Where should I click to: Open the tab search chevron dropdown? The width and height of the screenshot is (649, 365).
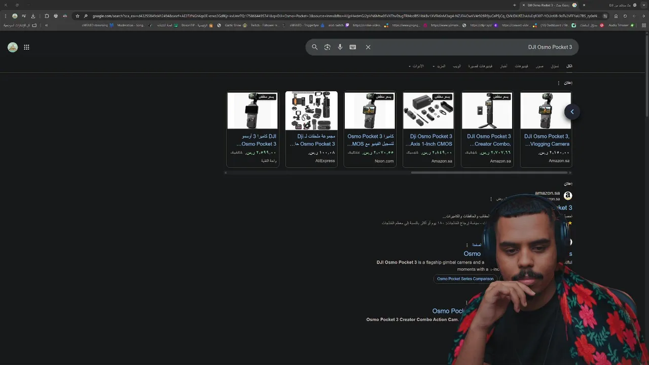tap(643, 5)
